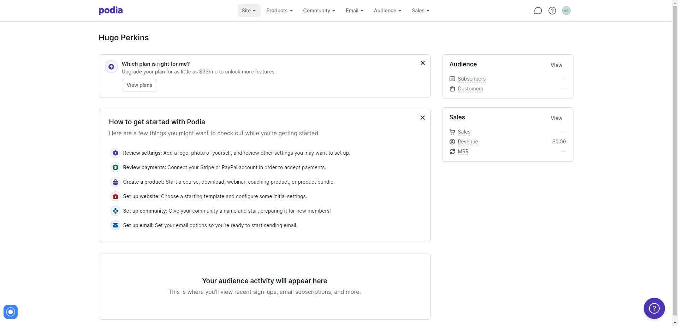Click the blue circular extension icon bottom-left
This screenshot has height=326, width=678.
[x=11, y=312]
